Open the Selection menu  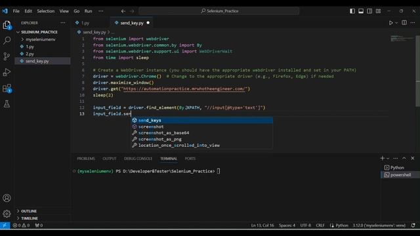[45, 11]
